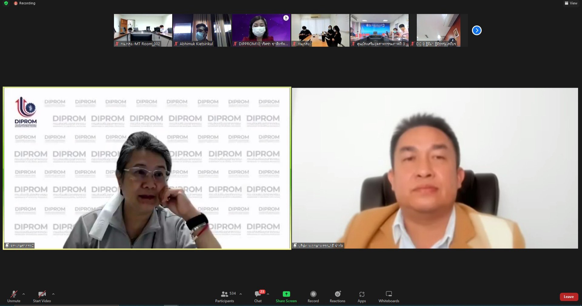Screen dimensions: 582x306
Task: Select Abhimuk Kietsirikul's video thumbnail
Action: 202,30
